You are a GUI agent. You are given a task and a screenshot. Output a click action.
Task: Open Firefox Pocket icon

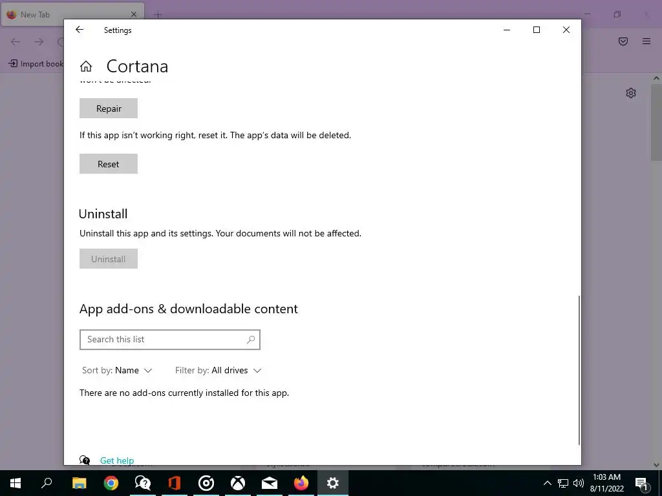[623, 41]
